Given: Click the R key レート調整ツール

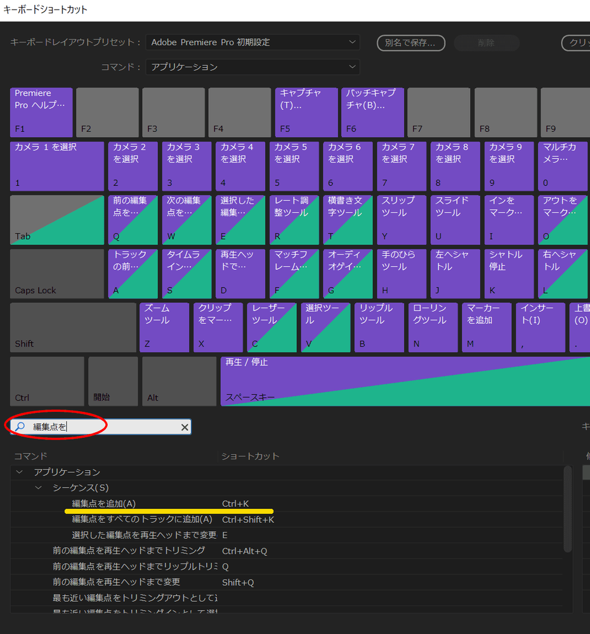Looking at the screenshot, I should click(294, 220).
